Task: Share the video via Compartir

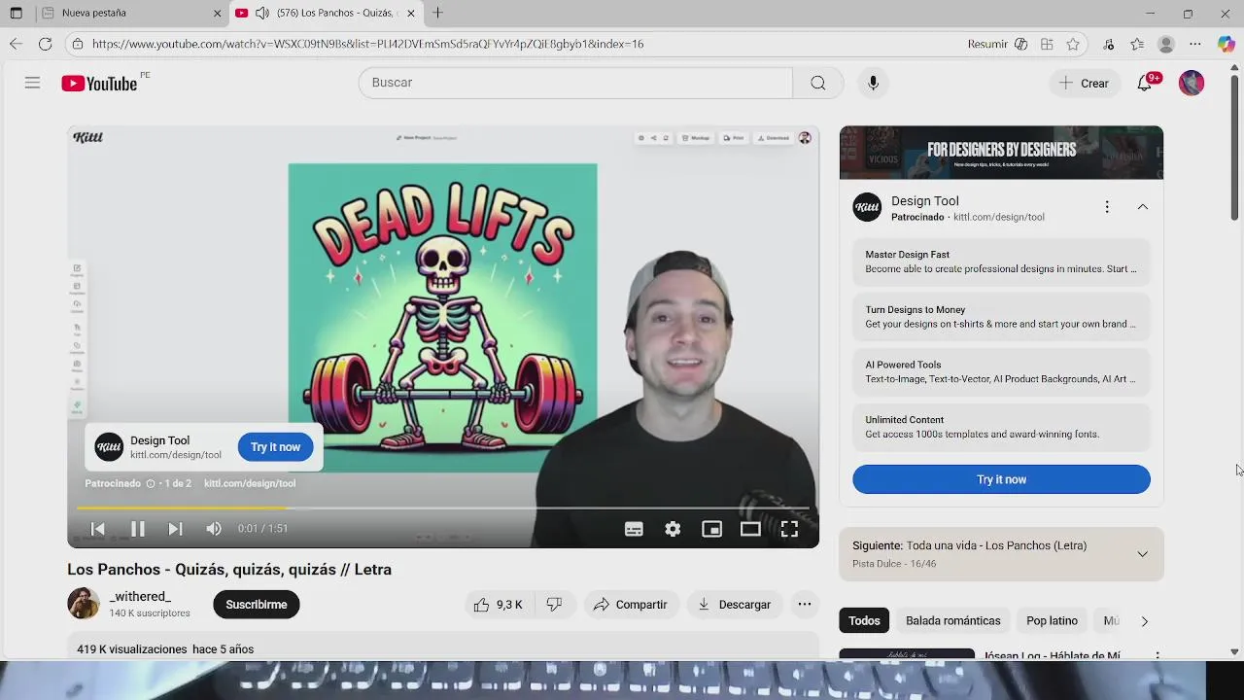Action: tap(630, 605)
